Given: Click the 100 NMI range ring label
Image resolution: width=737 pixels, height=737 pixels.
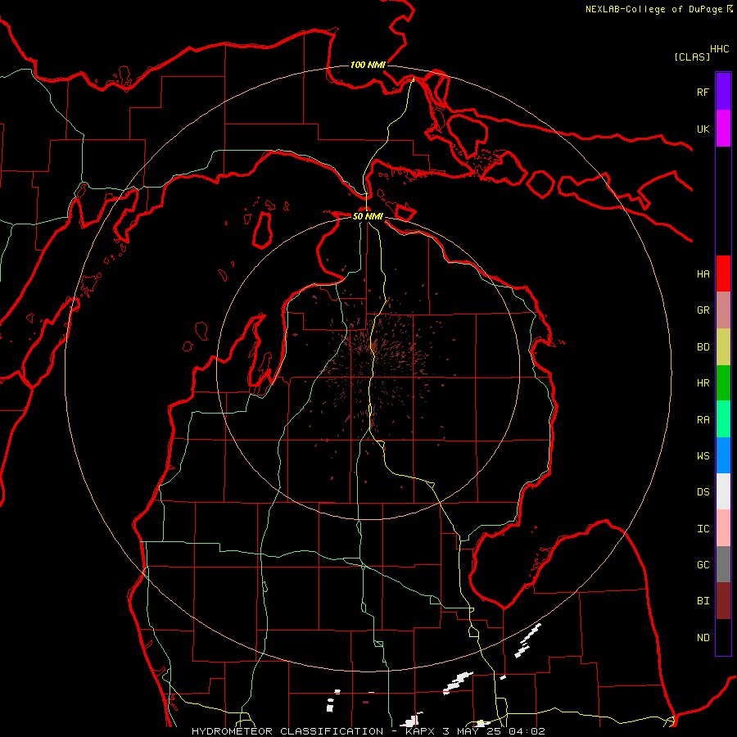Looking at the screenshot, I should (x=368, y=65).
